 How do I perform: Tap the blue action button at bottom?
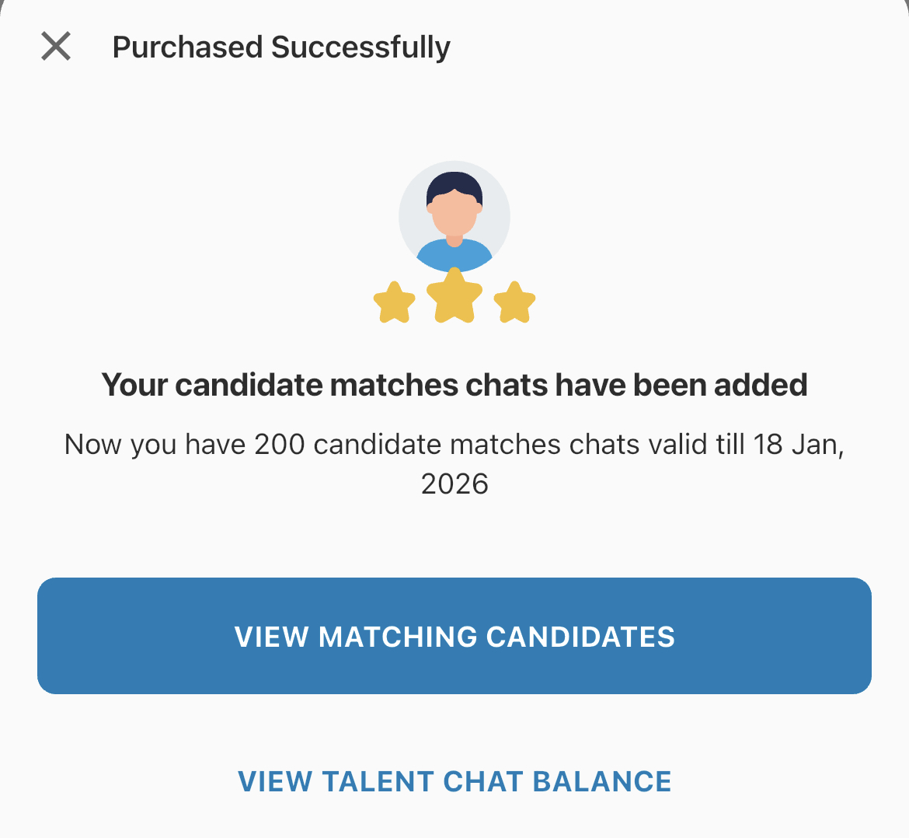click(x=454, y=636)
